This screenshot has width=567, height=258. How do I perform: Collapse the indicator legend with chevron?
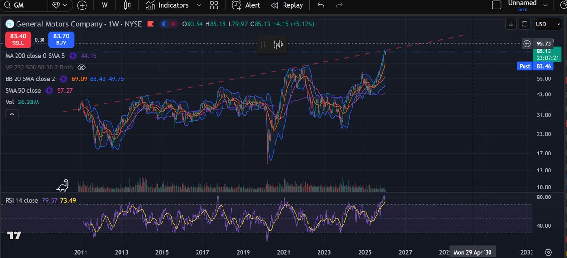click(x=12, y=114)
